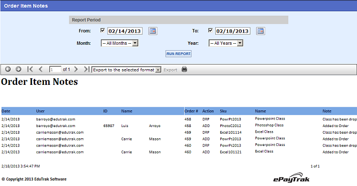
Task: Click the surname Arroyo
Action: coord(155,126)
